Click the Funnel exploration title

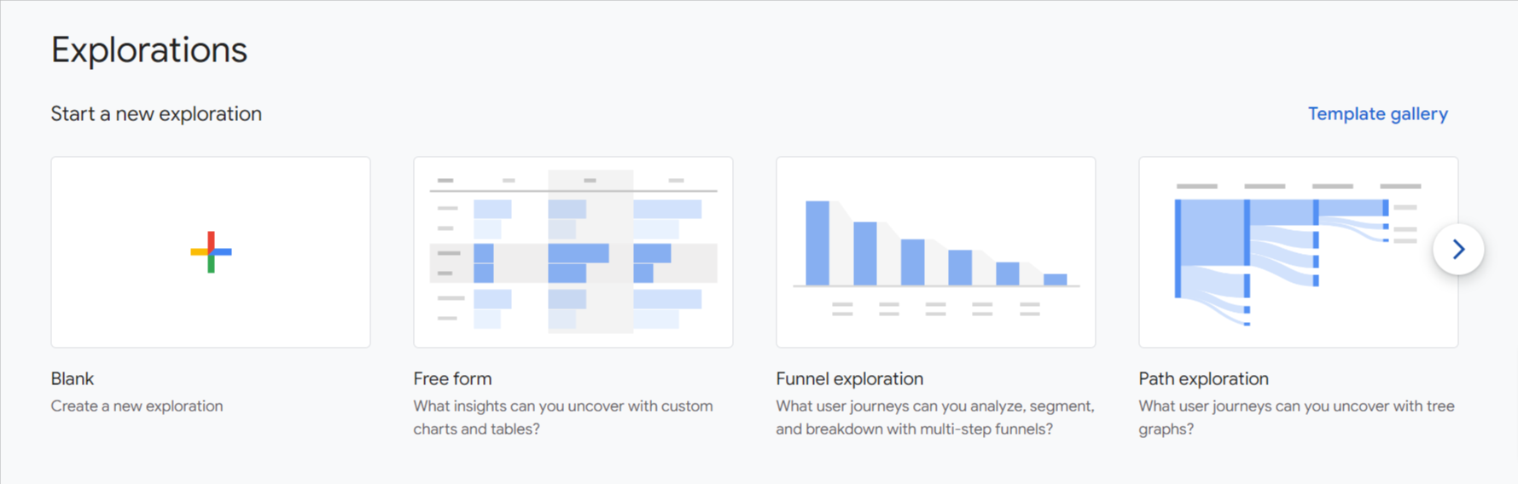849,378
